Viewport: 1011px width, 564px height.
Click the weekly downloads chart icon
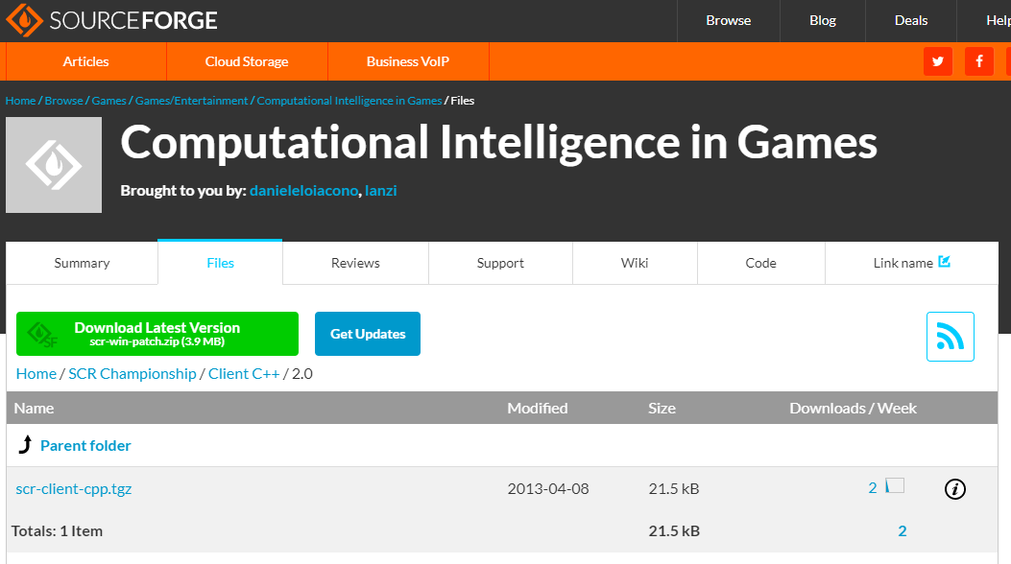pos(895,486)
